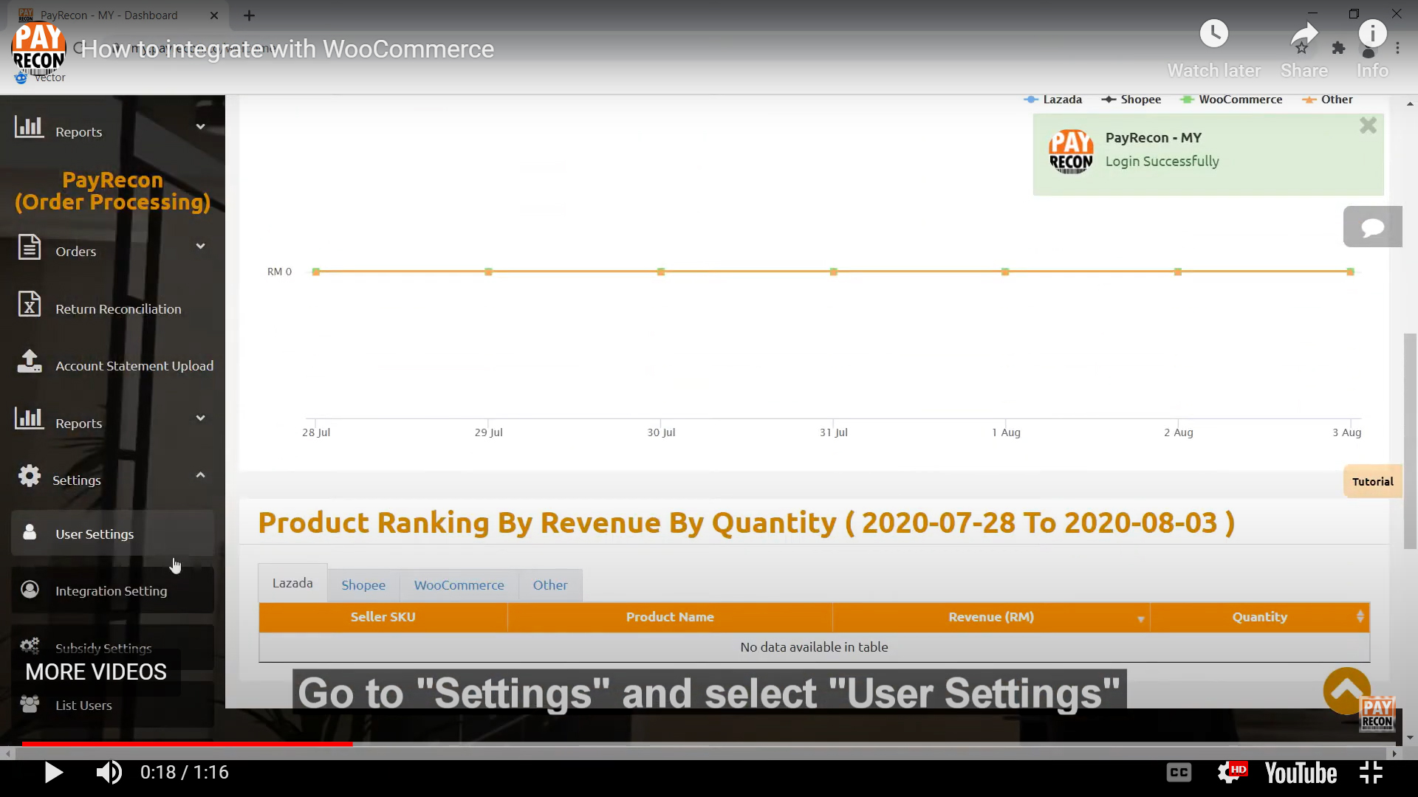Click the horizontal scrollbar right arrow
This screenshot has height=797, width=1418.
click(x=1394, y=753)
